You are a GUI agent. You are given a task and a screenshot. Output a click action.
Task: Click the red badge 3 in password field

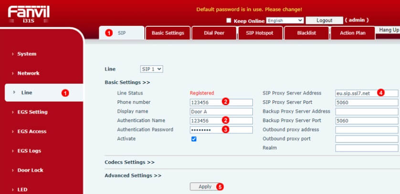[226, 129]
